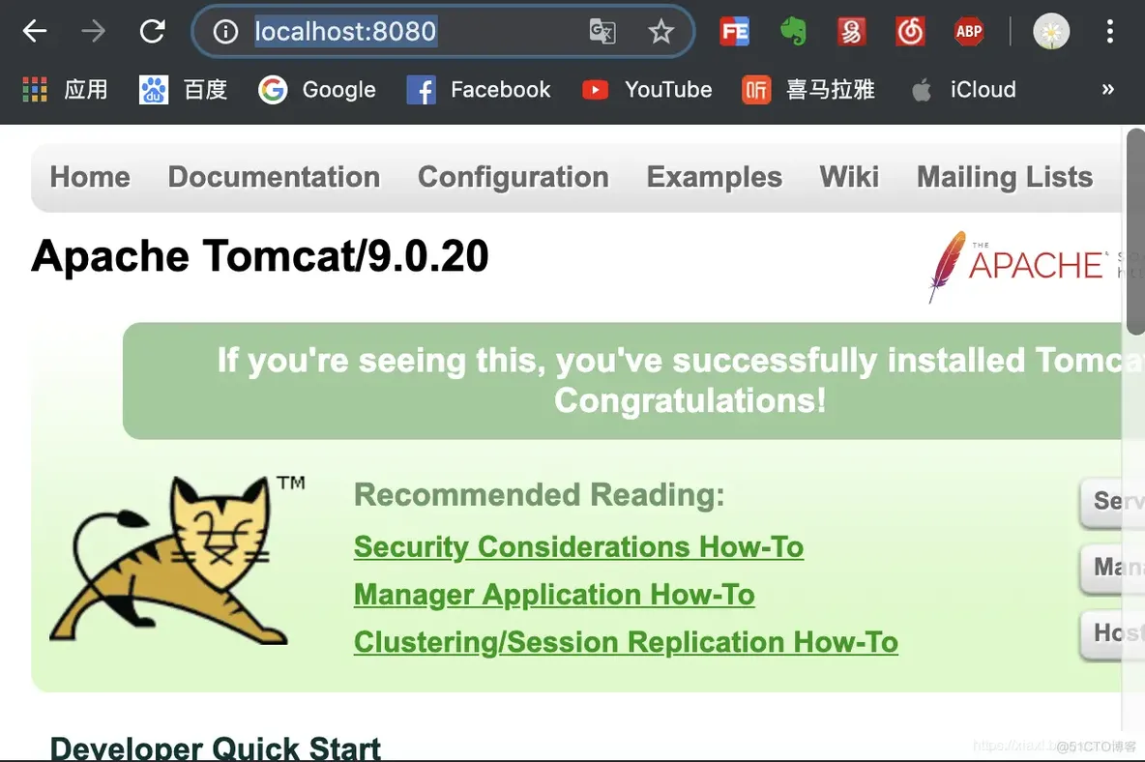Open site info icon in address bar
The height and width of the screenshot is (762, 1145).
225,31
